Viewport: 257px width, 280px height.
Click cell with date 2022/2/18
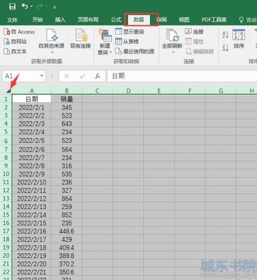32,247
